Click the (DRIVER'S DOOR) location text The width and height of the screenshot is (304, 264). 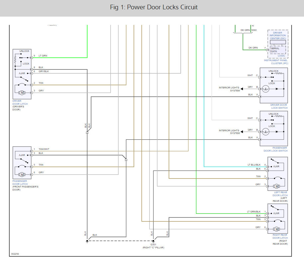[x=18, y=108]
